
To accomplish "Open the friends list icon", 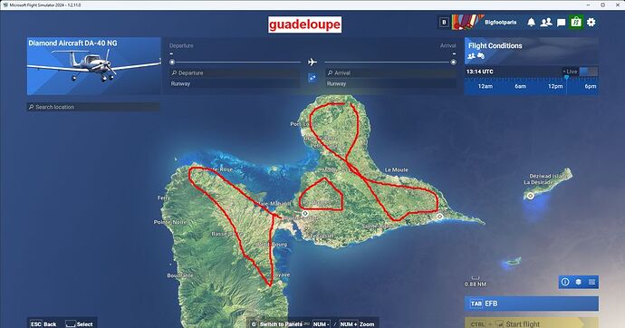I will pos(546,23).
